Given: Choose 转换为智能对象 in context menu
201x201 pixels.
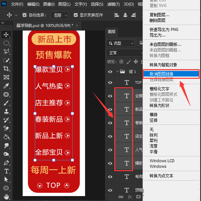Looking at the screenshot, I should coord(163,65).
